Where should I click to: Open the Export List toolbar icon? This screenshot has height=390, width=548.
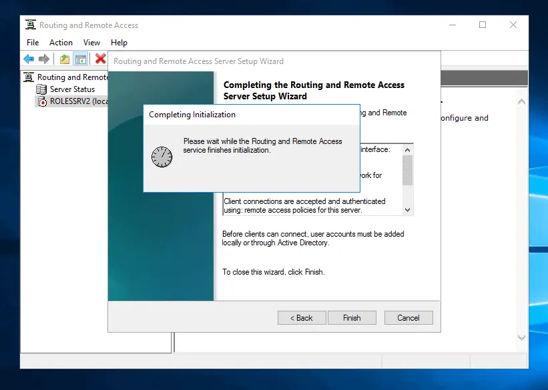[x=63, y=59]
